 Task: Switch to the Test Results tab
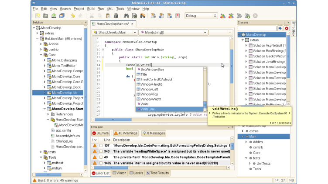(157, 173)
